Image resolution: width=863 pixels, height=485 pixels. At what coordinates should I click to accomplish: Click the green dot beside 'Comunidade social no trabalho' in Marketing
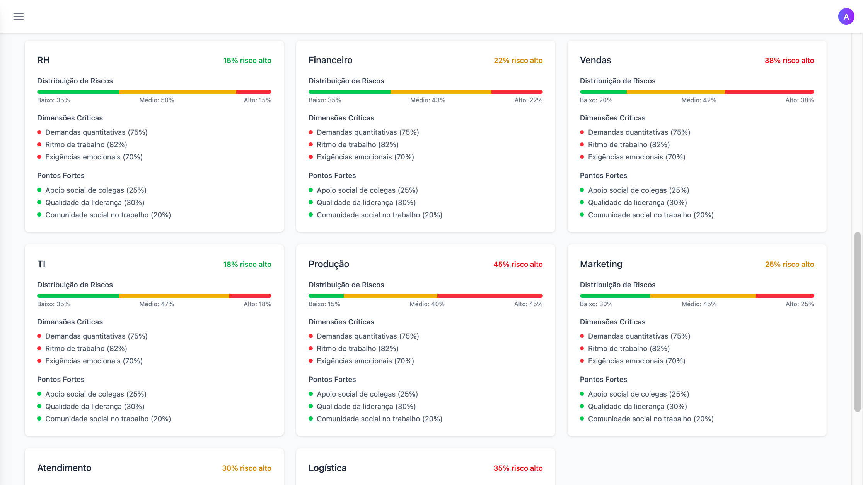582,419
